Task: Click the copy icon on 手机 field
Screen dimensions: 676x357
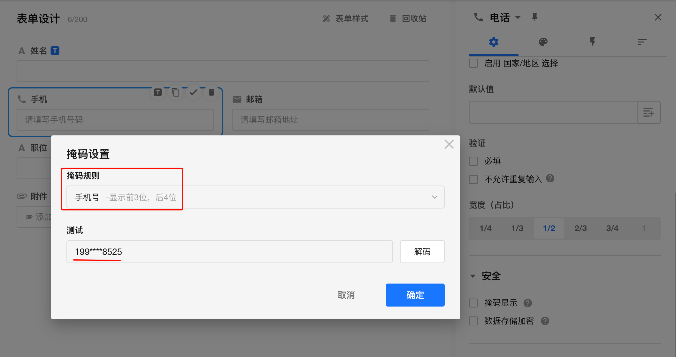Action: point(175,93)
